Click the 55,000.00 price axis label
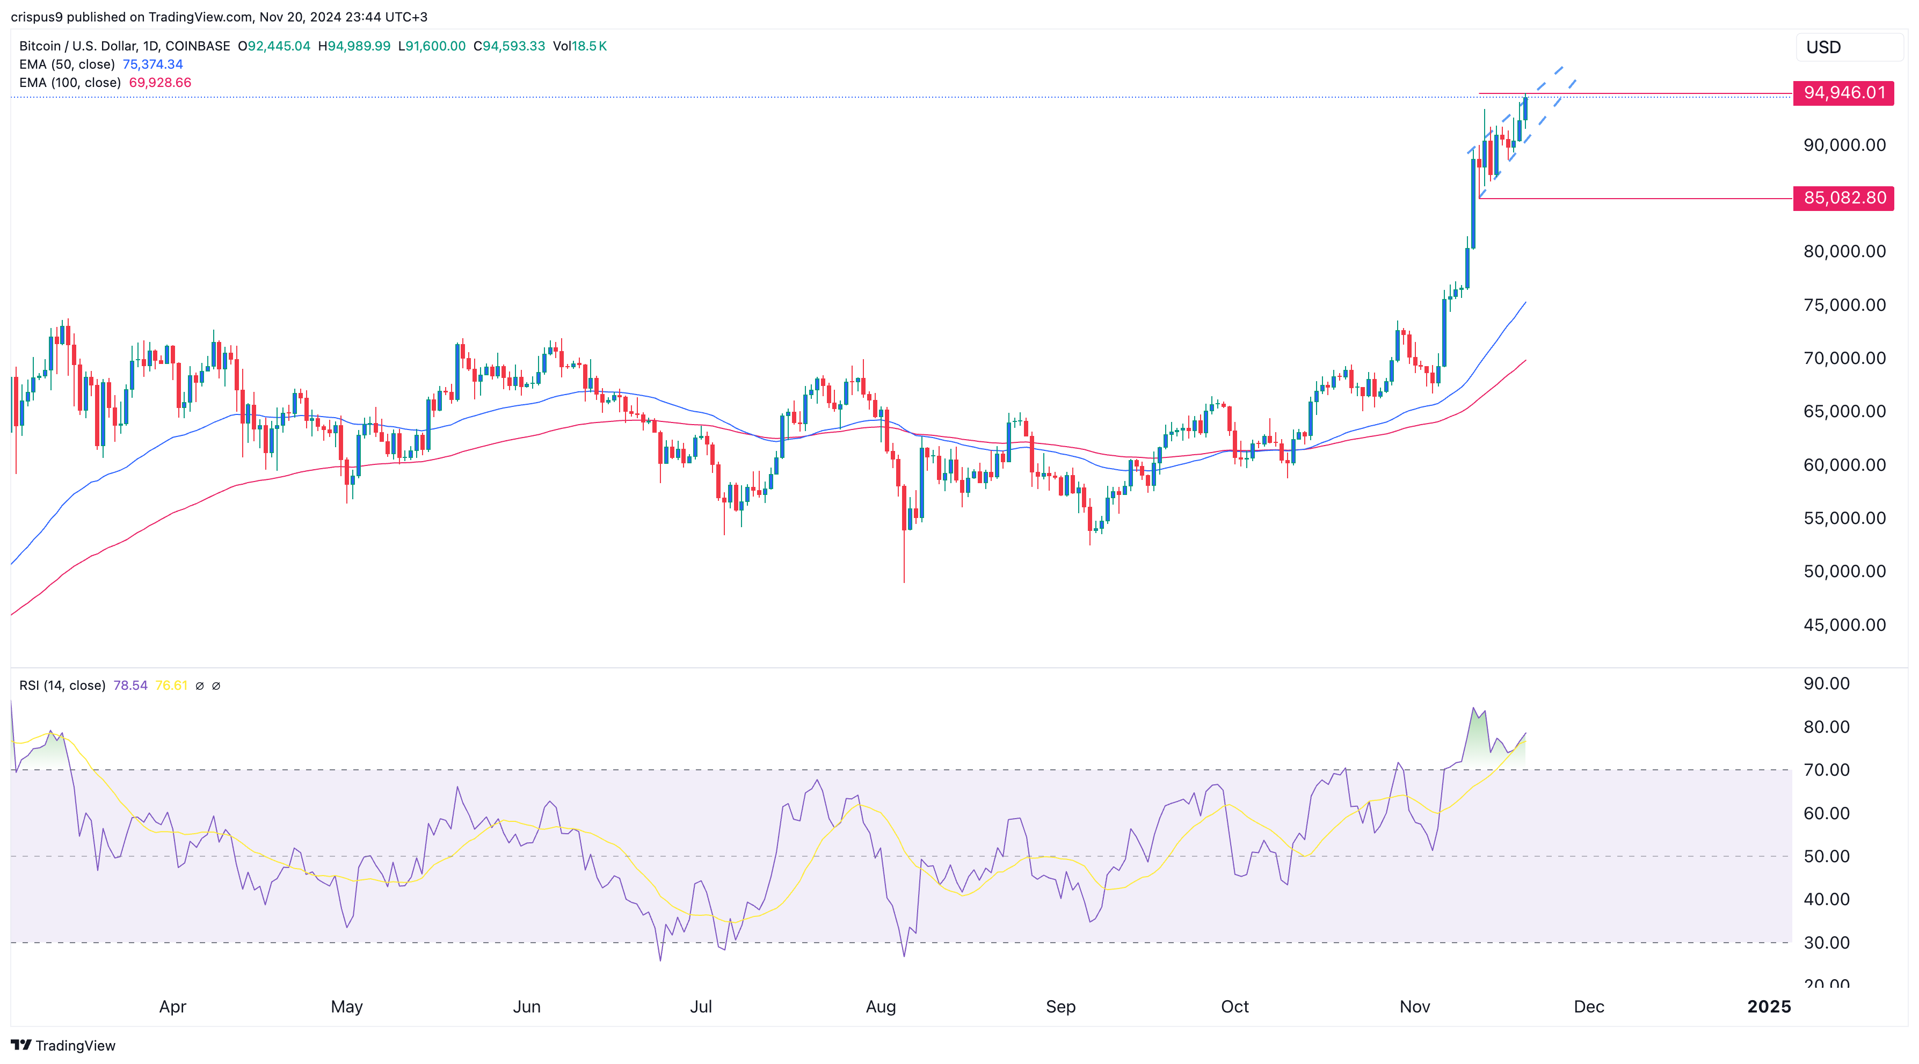The height and width of the screenshot is (1064, 1919). [x=1844, y=518]
